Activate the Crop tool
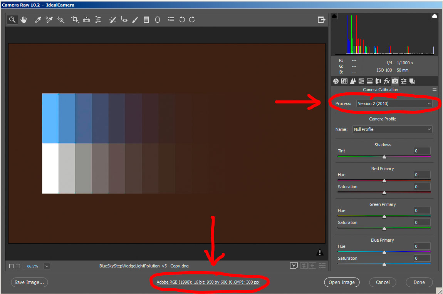The width and height of the screenshot is (443, 294). tap(75, 20)
